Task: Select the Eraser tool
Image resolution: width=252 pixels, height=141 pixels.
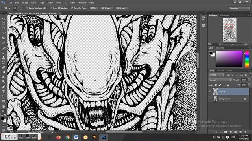Action: [x=4, y=67]
